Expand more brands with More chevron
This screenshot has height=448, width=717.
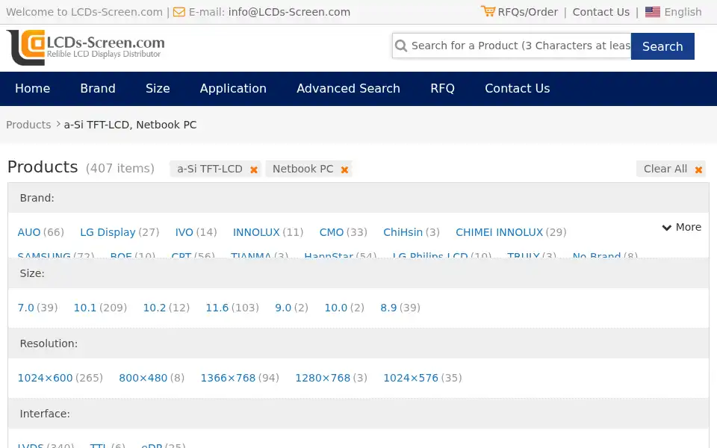pos(681,227)
